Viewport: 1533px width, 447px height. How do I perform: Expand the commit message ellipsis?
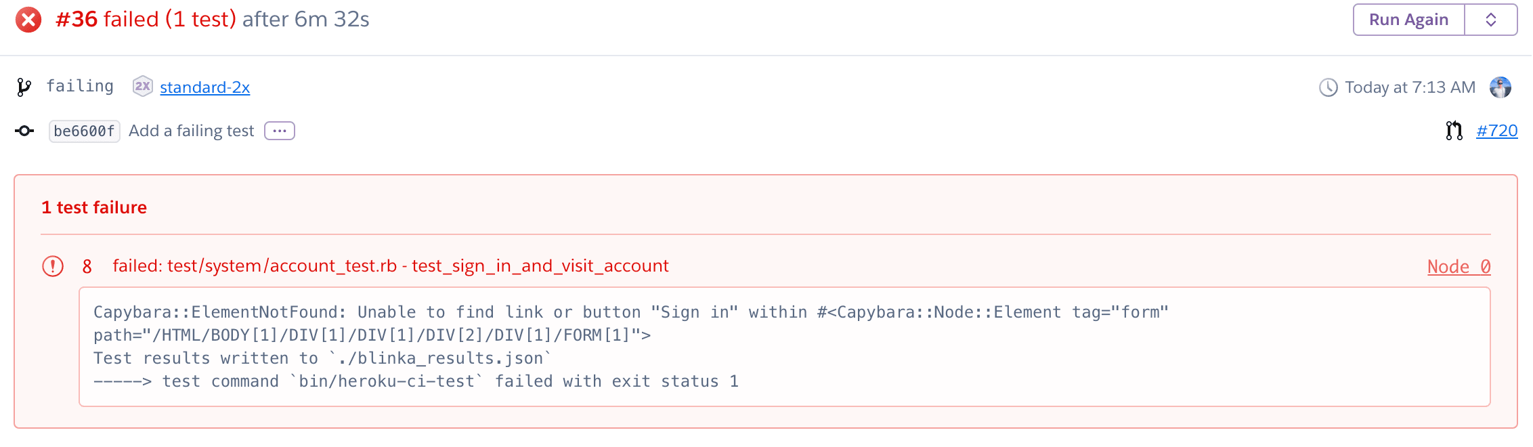click(x=280, y=130)
